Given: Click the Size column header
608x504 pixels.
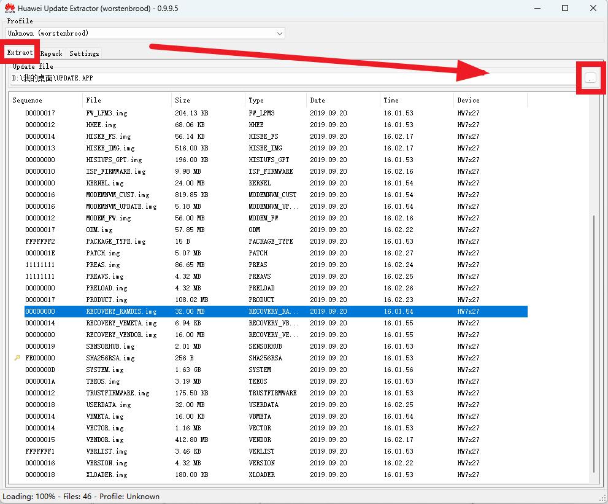Looking at the screenshot, I should point(208,100).
